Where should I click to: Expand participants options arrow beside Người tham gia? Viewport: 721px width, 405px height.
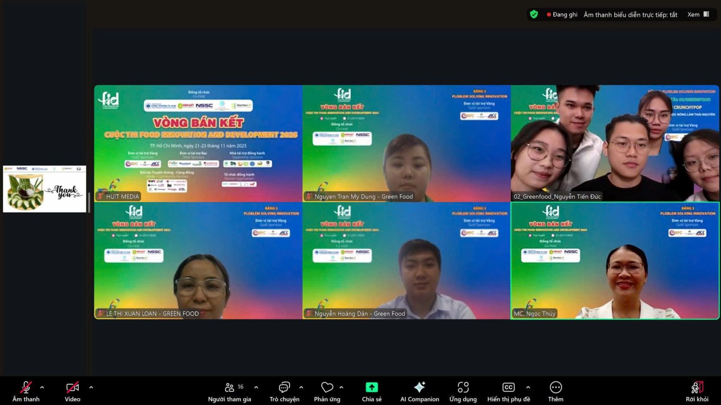tap(256, 387)
